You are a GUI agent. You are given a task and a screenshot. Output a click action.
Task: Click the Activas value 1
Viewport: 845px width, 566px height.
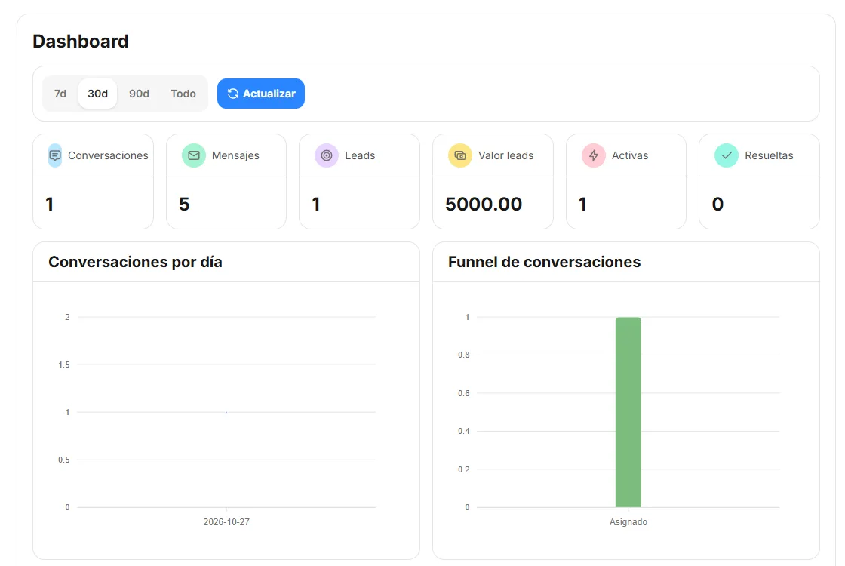(583, 205)
